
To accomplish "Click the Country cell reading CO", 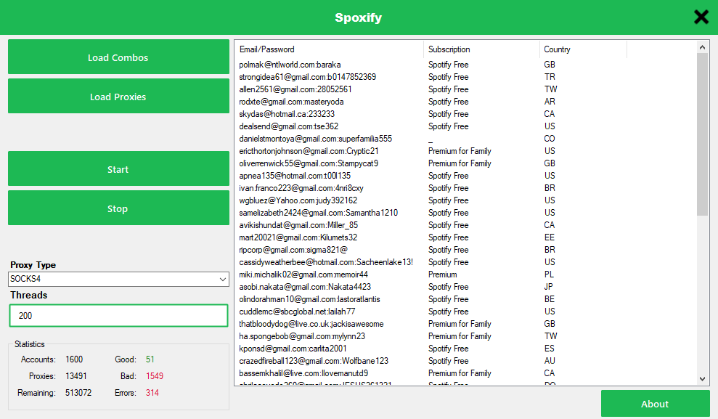I will click(x=550, y=139).
